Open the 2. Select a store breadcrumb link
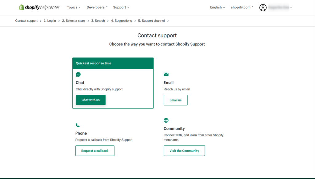Screen dimensions: 315x179 [73, 21]
